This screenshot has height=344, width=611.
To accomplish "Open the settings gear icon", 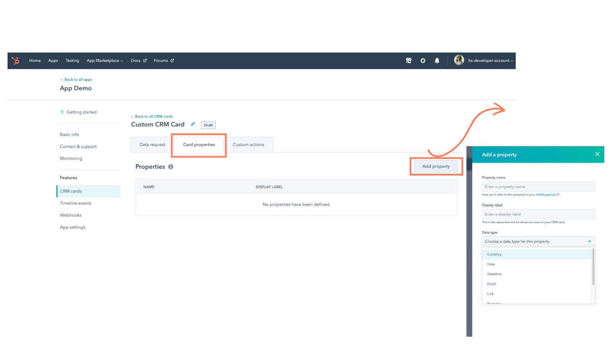I will tap(423, 60).
